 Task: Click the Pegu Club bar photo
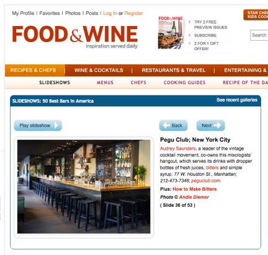pos(84,187)
